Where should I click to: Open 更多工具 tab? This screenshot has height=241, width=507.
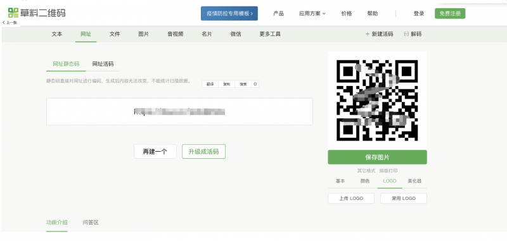click(270, 34)
